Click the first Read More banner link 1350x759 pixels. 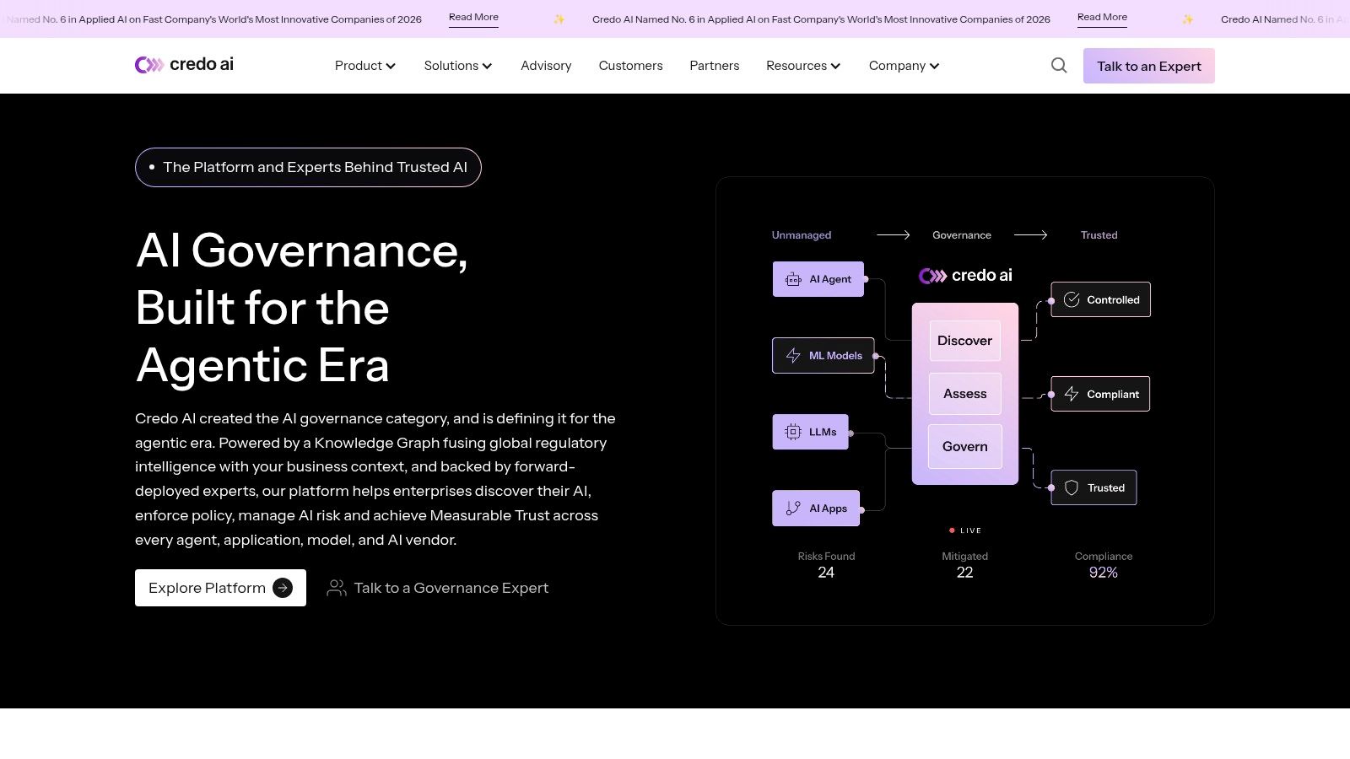click(473, 18)
